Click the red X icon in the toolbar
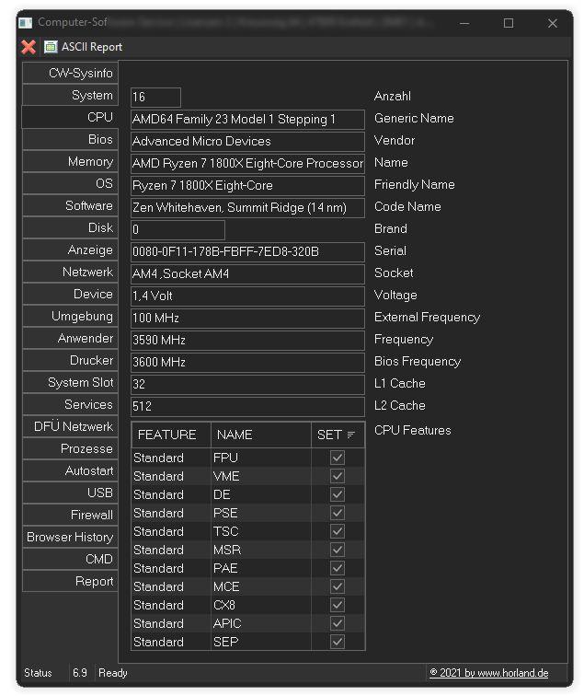Viewport: 584px width, 696px height. coord(29,47)
